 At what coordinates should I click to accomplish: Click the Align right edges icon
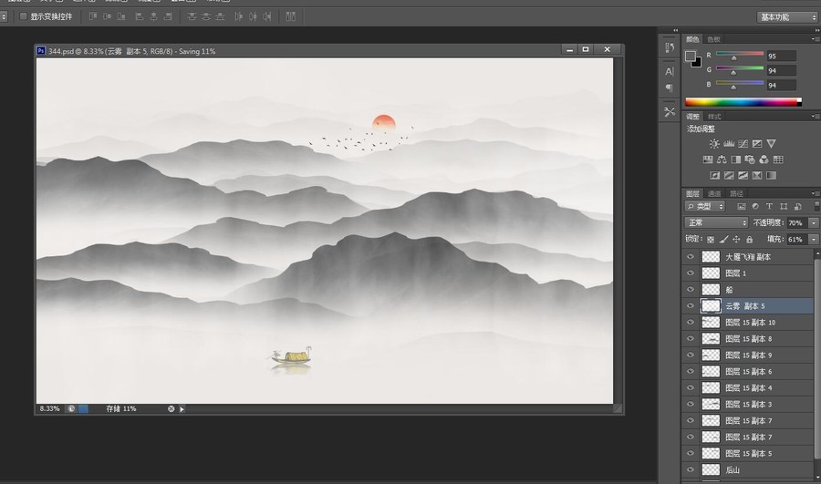[168, 16]
